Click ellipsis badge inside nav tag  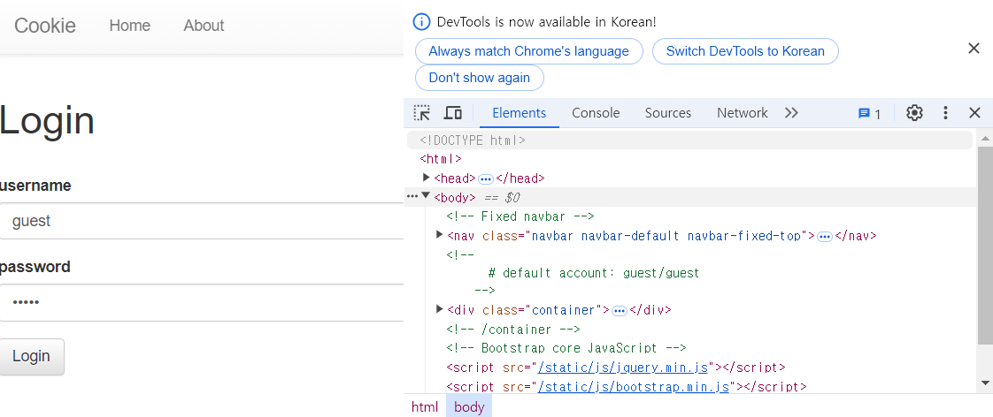[x=825, y=236]
